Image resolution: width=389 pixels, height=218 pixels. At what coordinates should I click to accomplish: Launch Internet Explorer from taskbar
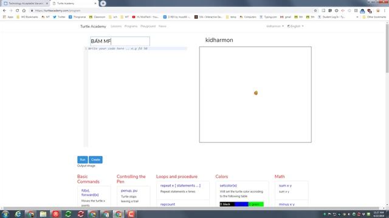18,214
